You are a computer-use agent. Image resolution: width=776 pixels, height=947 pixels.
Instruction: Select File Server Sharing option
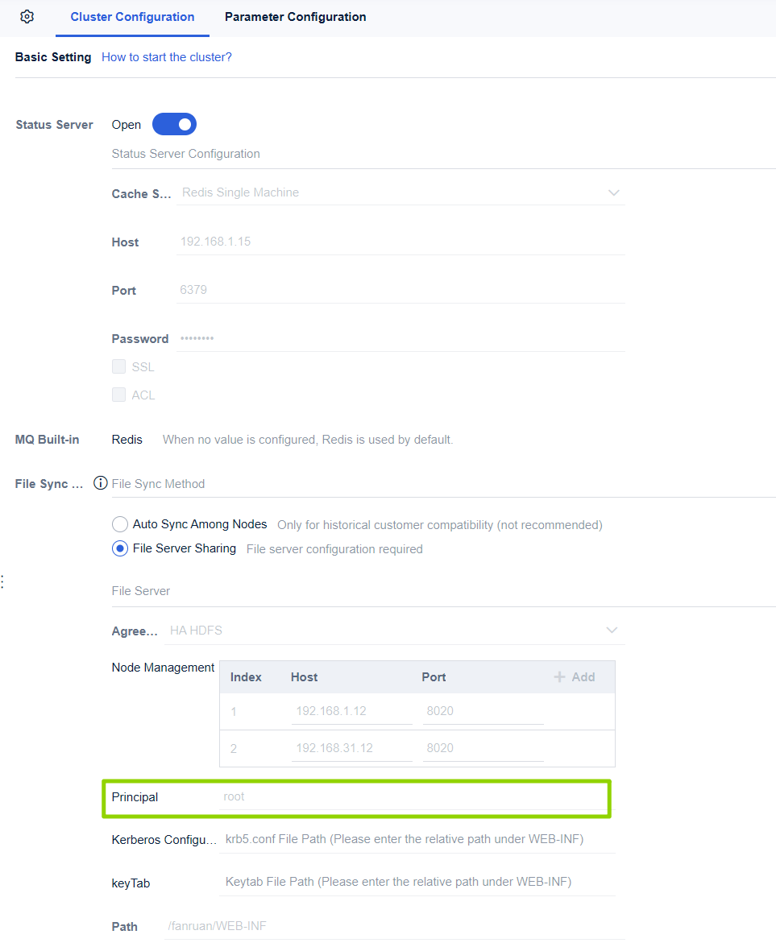coord(120,548)
